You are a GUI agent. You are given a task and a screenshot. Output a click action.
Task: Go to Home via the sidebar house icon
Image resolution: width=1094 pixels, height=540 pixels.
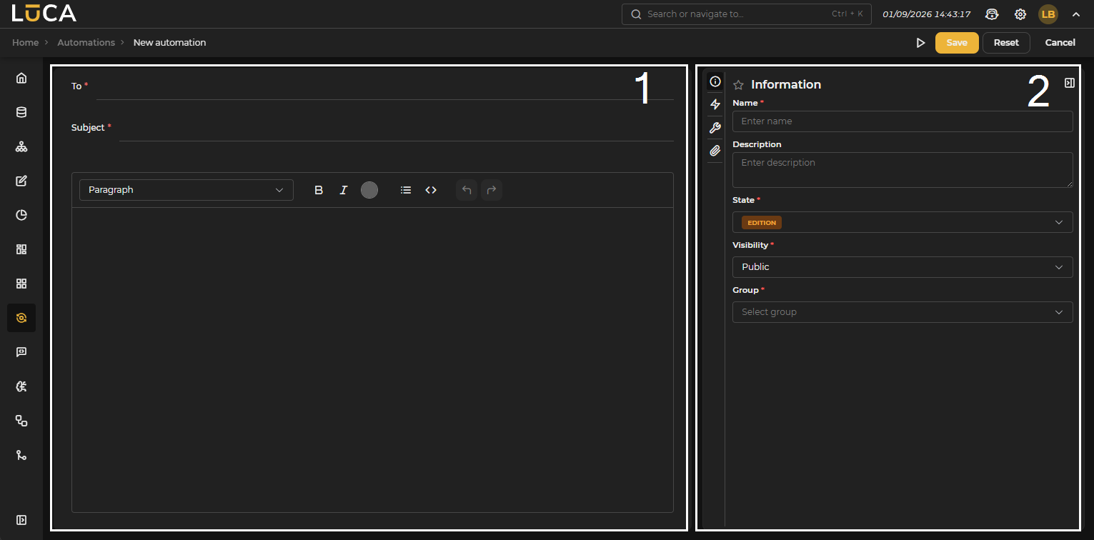21,78
